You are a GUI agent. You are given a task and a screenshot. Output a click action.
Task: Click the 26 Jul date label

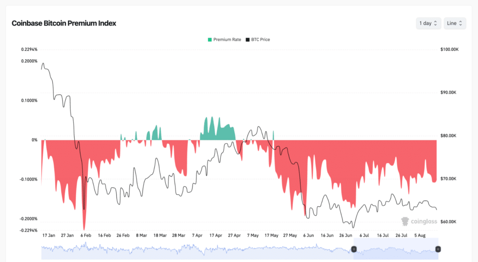(x=401, y=235)
